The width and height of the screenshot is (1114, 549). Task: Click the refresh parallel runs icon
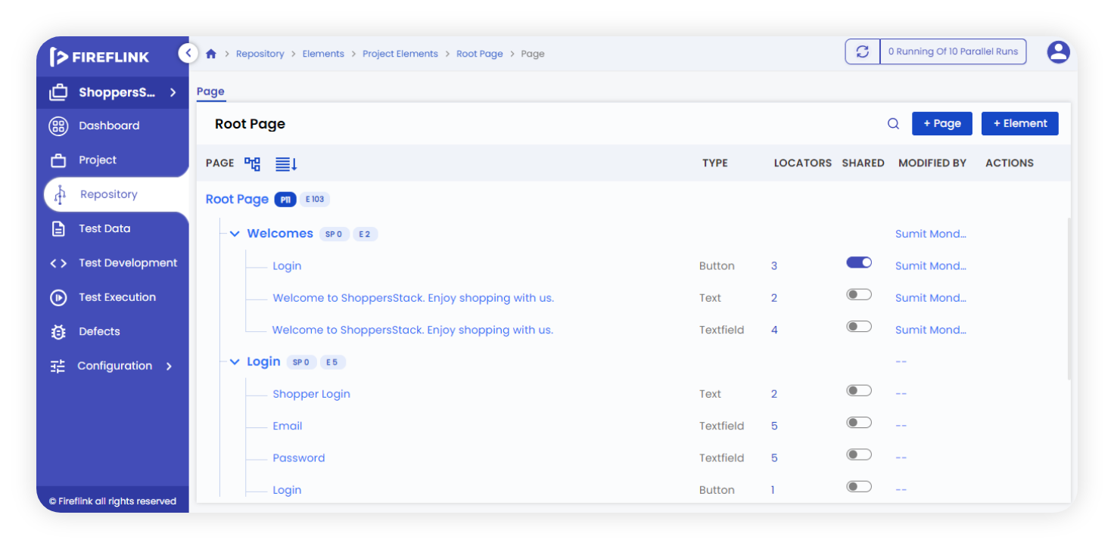click(862, 51)
